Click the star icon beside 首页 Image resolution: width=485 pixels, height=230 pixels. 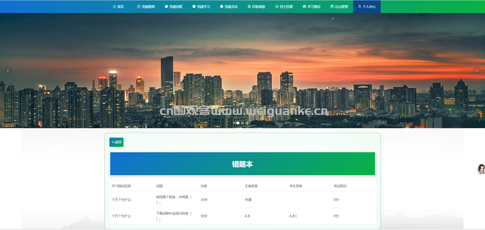click(114, 7)
